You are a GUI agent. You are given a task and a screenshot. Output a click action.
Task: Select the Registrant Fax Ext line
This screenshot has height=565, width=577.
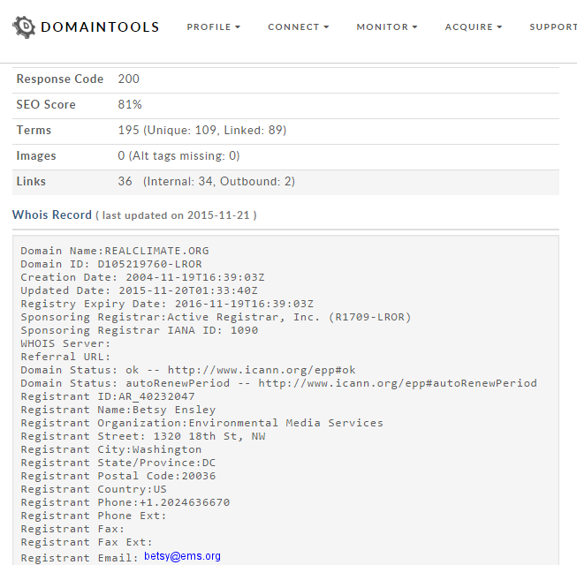pyautogui.click(x=87, y=542)
